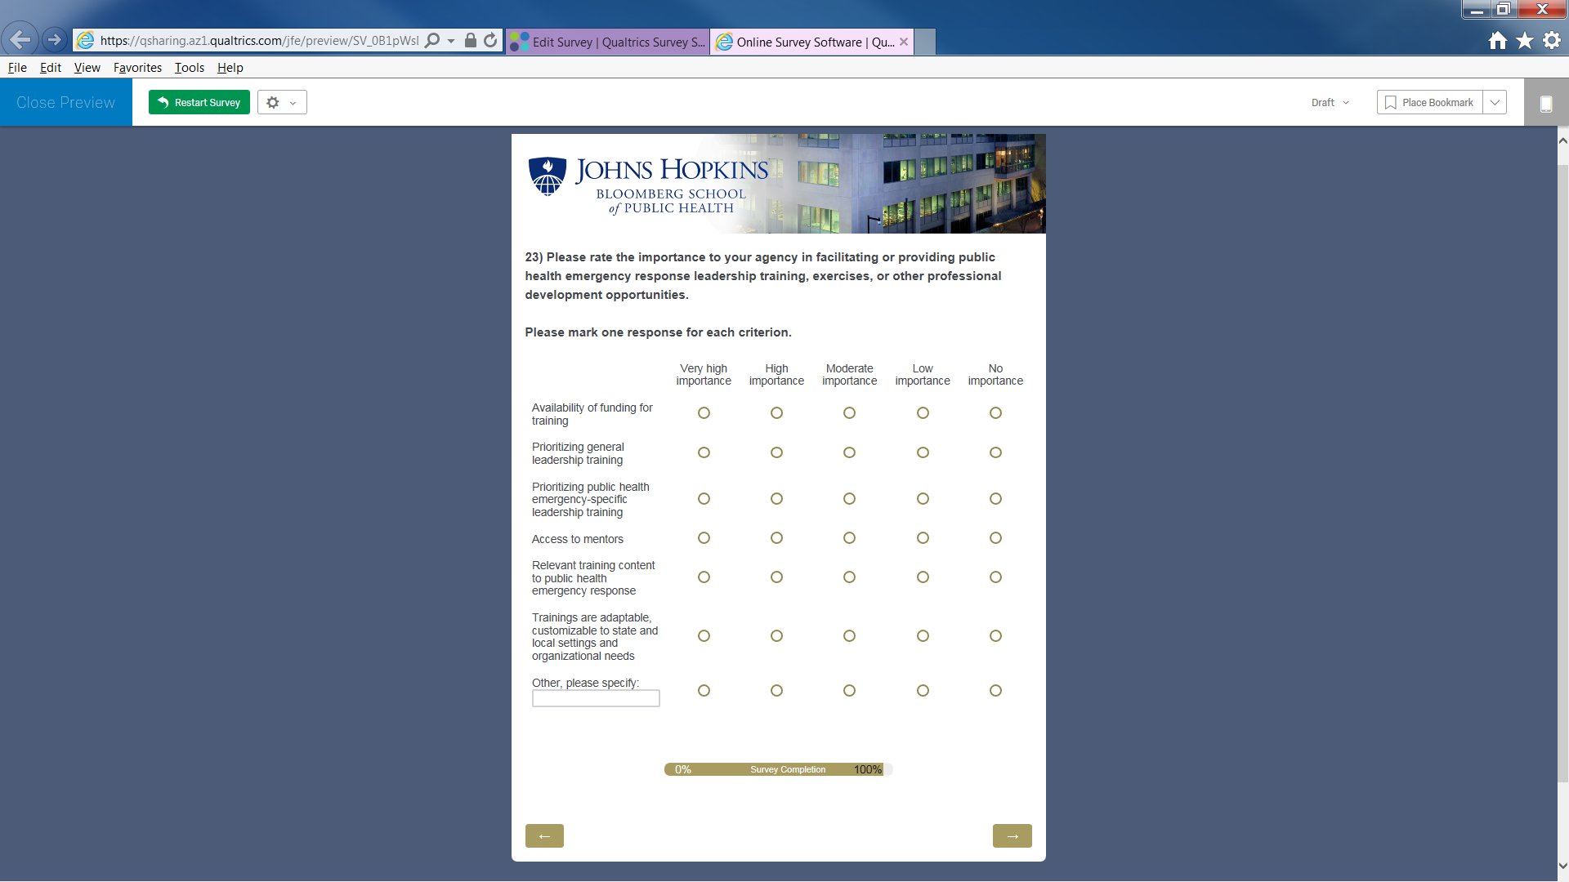Open the favorites star icon

(1525, 41)
